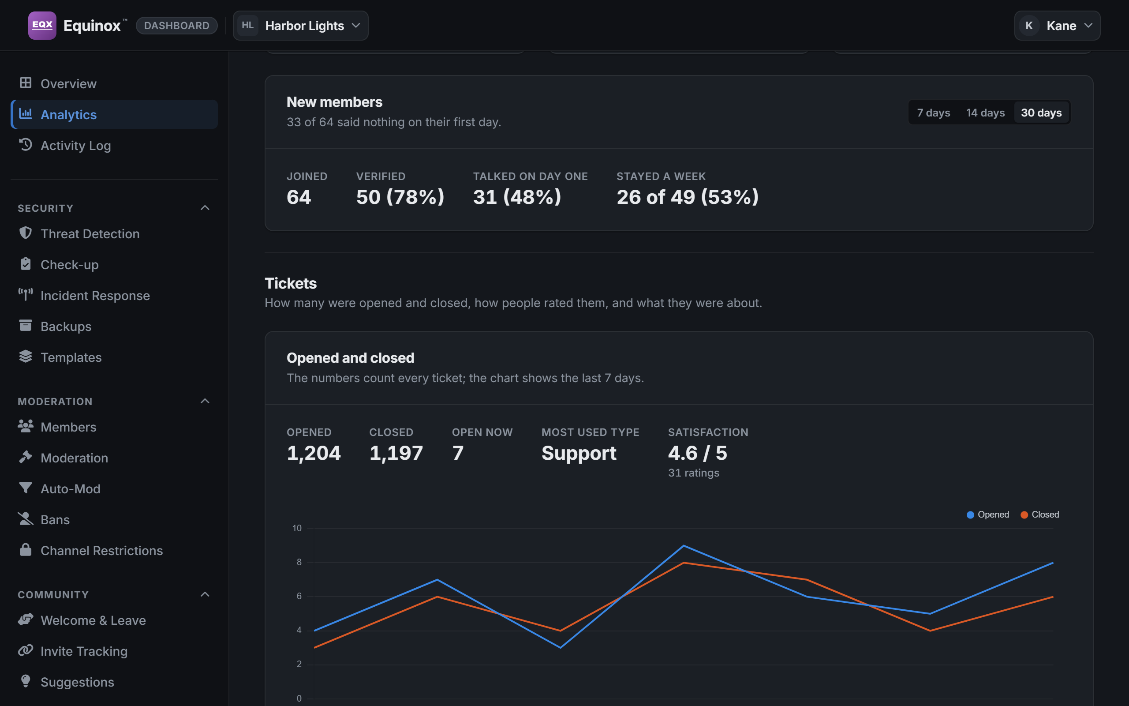Click the '26 of 49 (53%)' value
The width and height of the screenshot is (1129, 706).
point(688,197)
